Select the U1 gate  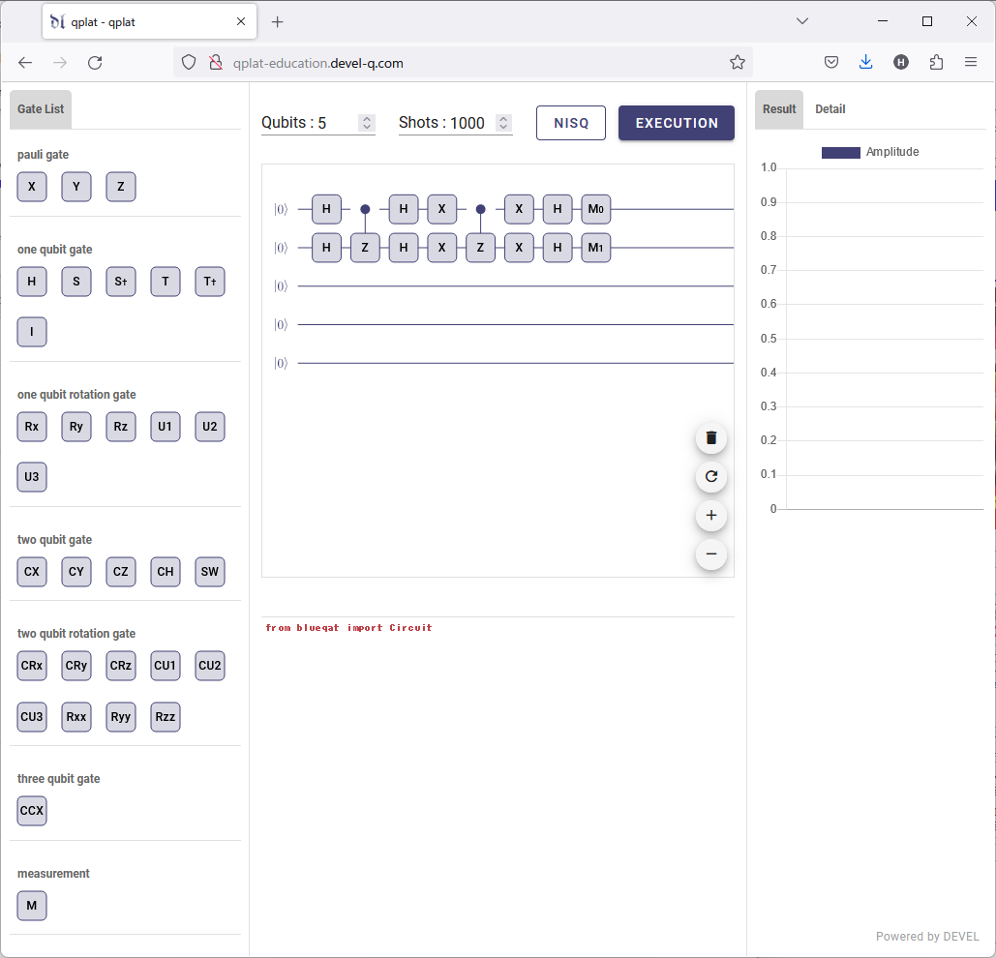tap(166, 427)
